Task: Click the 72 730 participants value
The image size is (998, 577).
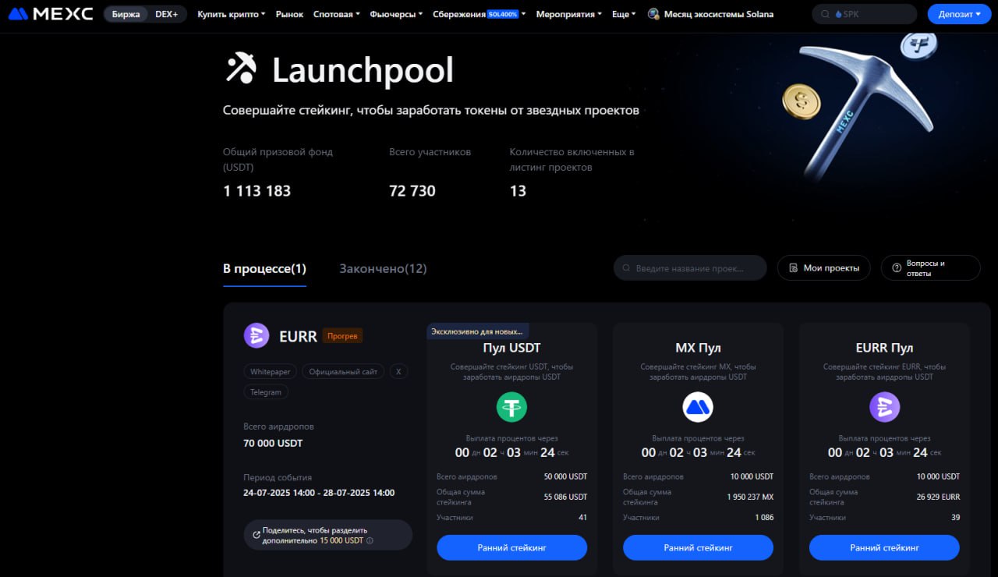Action: [412, 191]
